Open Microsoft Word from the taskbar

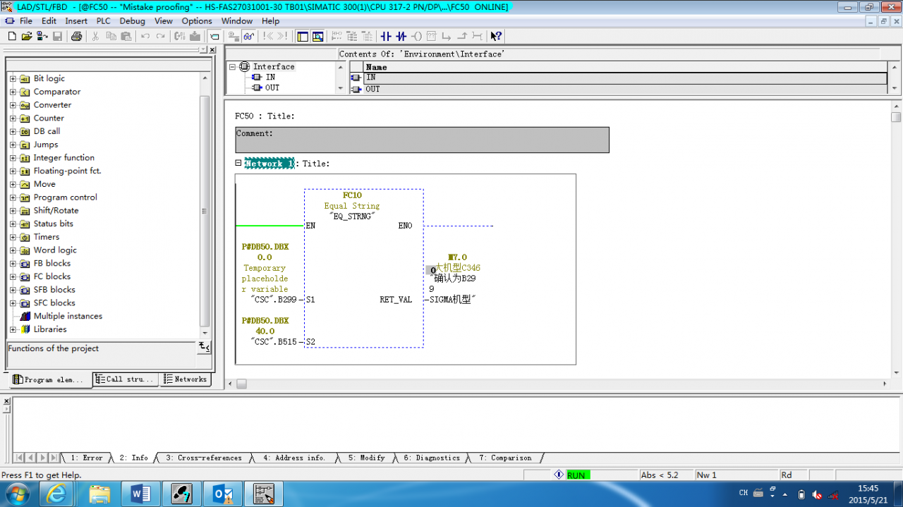[140, 494]
